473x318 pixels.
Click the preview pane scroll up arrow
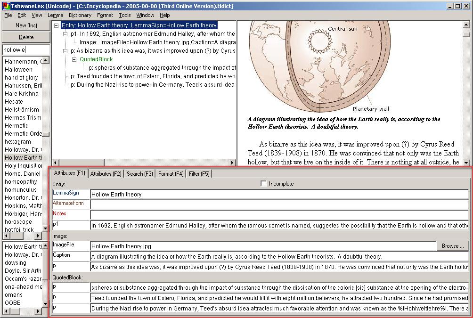click(466, 25)
